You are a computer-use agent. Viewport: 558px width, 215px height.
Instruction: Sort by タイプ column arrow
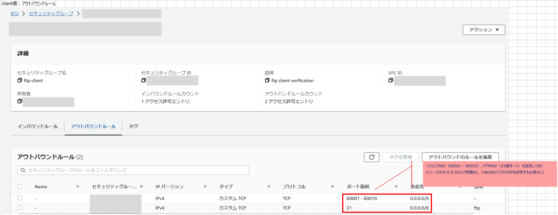tap(269, 187)
